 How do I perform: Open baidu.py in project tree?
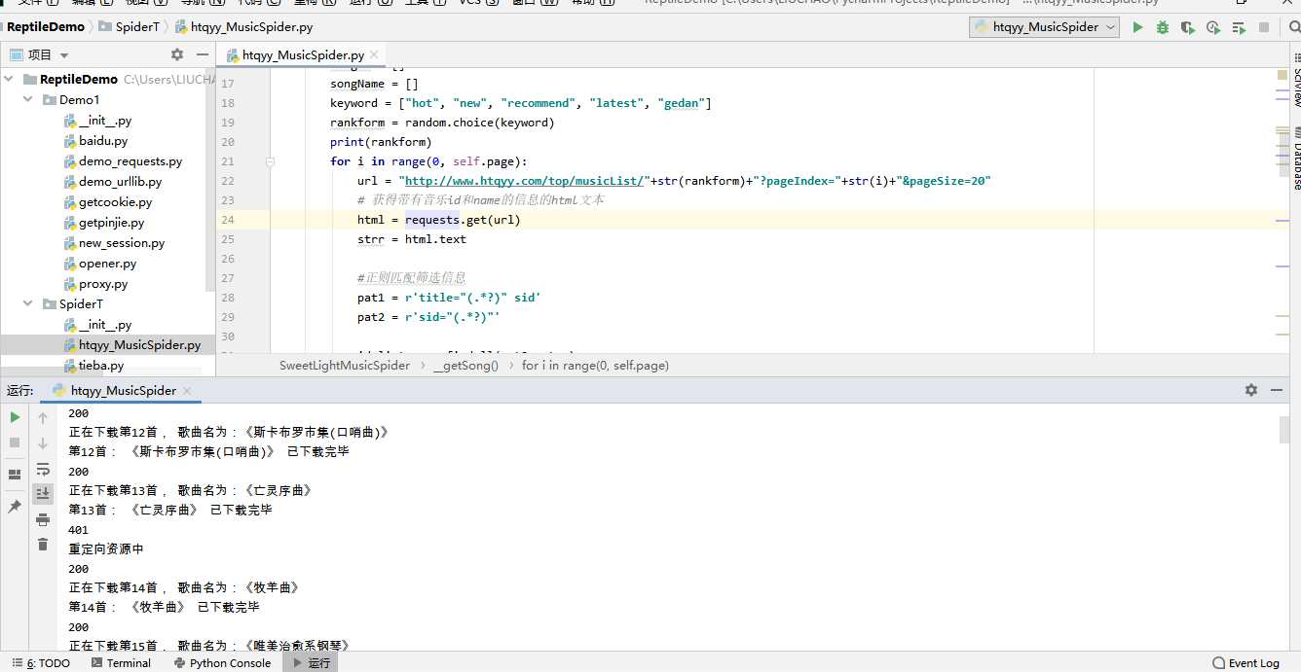[103, 140]
